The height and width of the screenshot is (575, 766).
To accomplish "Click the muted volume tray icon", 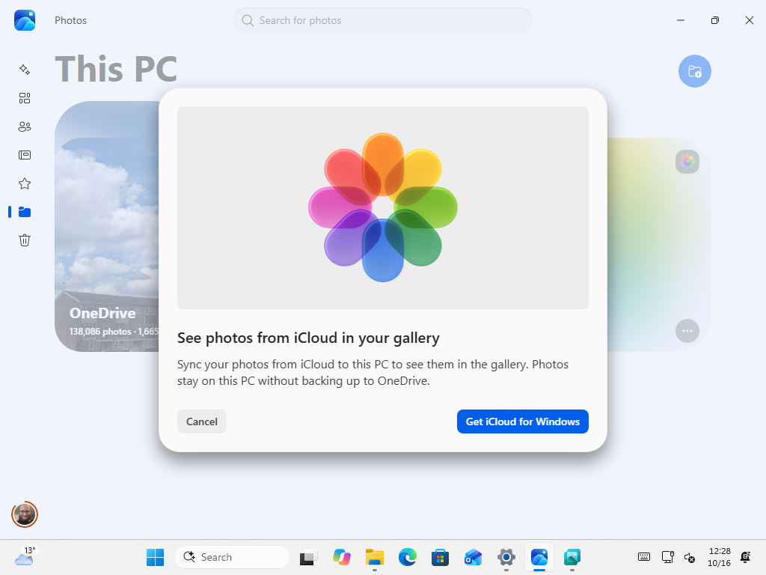I will coord(690,557).
